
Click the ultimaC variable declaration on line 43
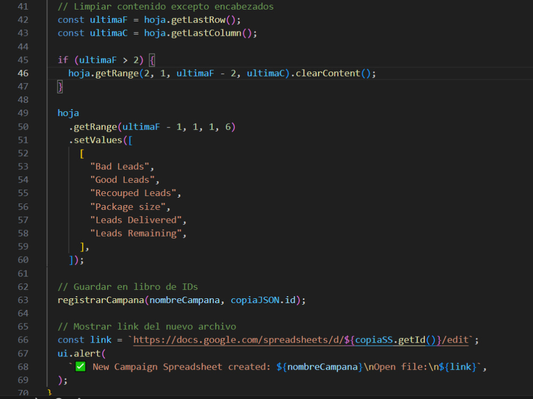109,34
